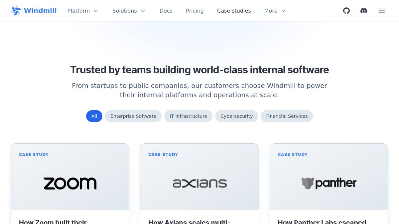The image size is (399, 224).
Task: Filter by Financial Services
Action: pyautogui.click(x=287, y=116)
